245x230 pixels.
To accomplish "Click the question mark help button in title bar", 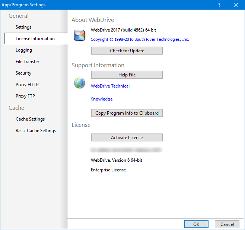I will coord(219,5).
